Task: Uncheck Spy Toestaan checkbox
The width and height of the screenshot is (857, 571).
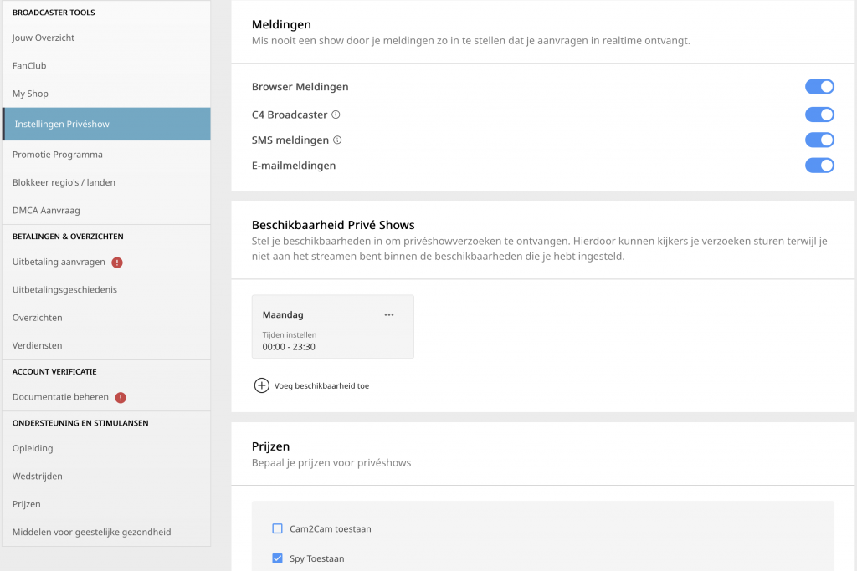Action: point(278,558)
